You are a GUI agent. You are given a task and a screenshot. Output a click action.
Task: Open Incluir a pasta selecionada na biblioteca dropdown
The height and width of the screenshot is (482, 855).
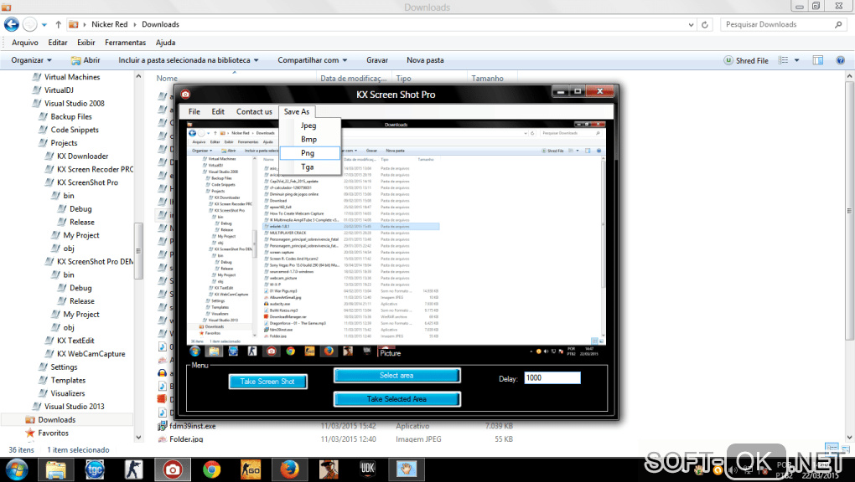188,60
